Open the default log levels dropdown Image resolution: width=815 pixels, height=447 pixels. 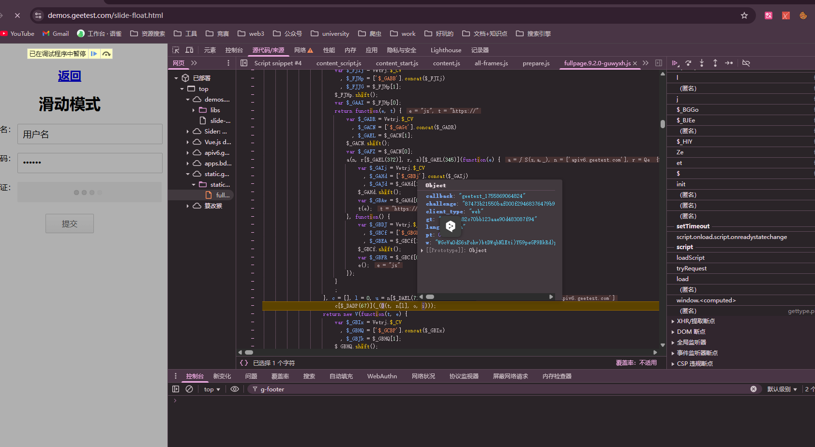[782, 389]
